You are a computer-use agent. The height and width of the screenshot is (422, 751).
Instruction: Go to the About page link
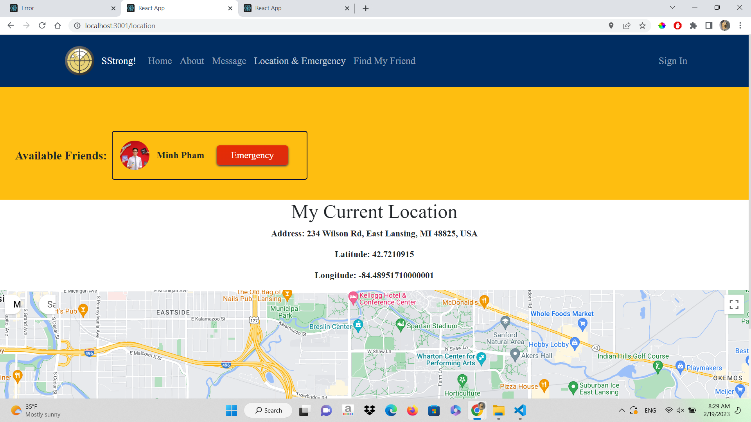tap(192, 61)
